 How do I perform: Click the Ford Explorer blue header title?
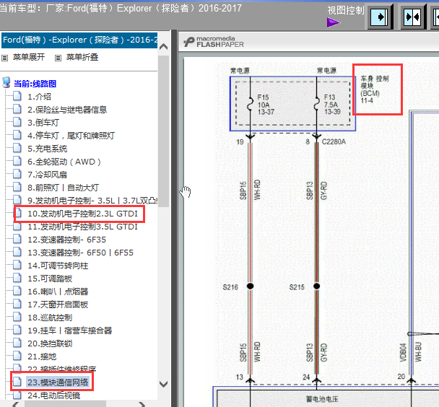79,40
